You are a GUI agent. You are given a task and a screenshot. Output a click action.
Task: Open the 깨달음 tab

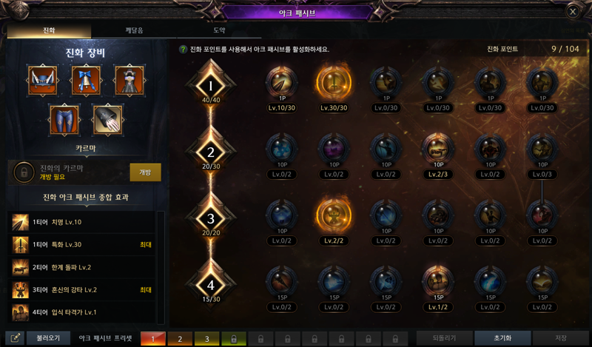point(134,30)
